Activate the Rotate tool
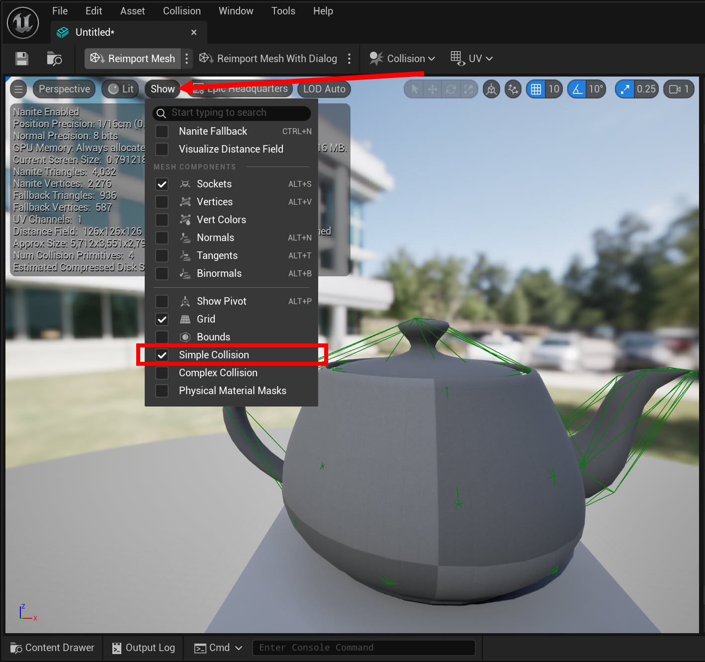 point(451,89)
